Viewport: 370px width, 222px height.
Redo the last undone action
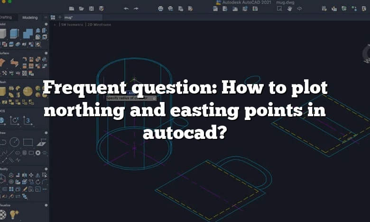click(136, 9)
